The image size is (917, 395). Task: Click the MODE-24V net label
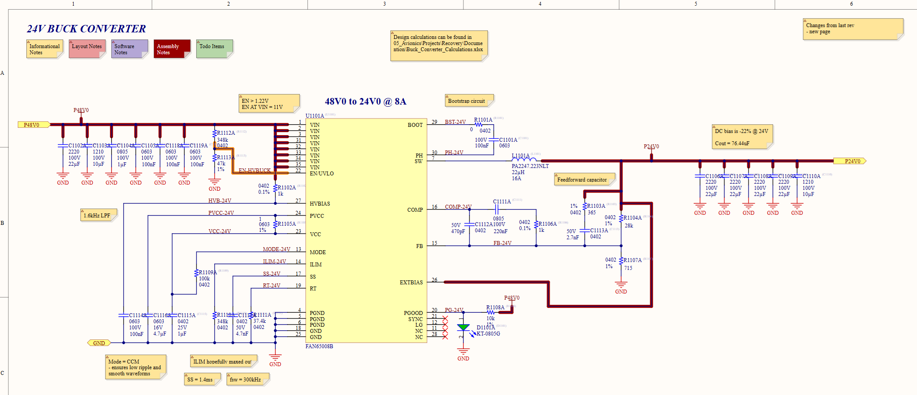click(276, 249)
